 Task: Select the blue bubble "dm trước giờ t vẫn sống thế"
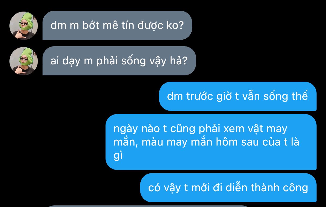coord(238,96)
